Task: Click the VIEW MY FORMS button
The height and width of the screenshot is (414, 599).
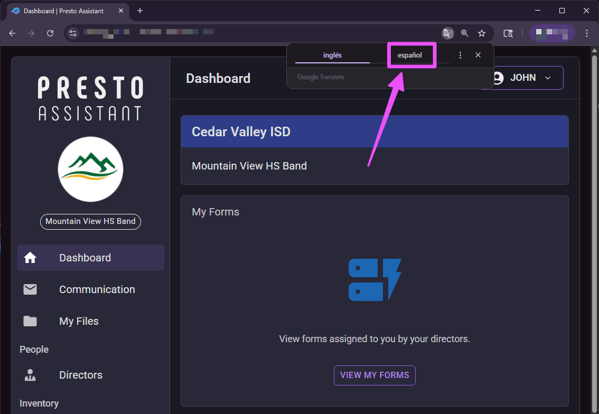Action: coord(375,375)
